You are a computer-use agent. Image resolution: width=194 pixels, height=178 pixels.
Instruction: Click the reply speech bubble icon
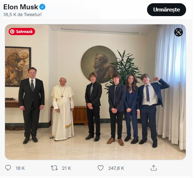pyautogui.click(x=8, y=168)
